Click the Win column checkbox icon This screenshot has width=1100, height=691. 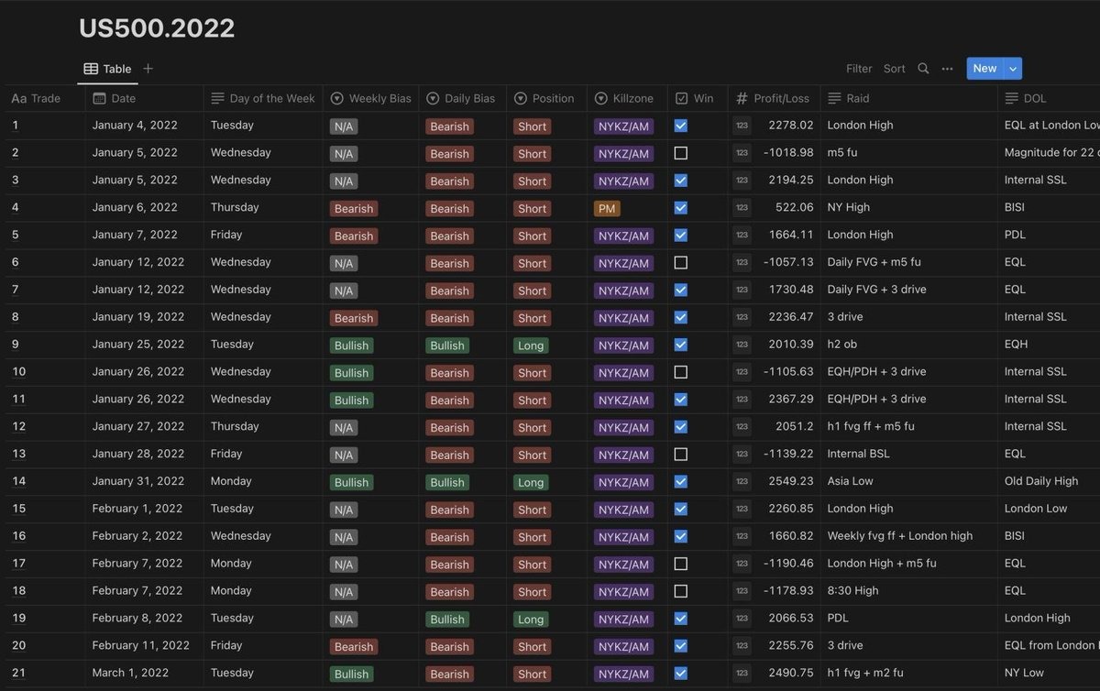[x=681, y=98]
